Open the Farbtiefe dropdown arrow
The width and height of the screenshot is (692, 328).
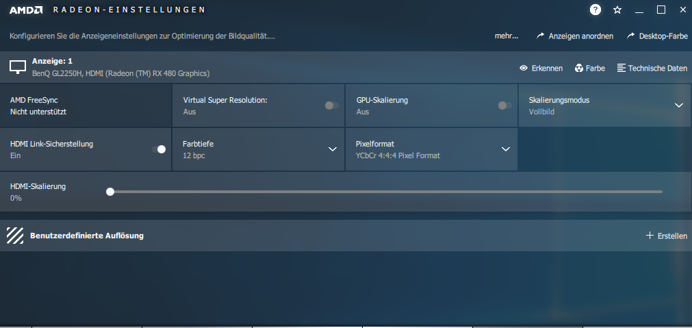click(333, 149)
